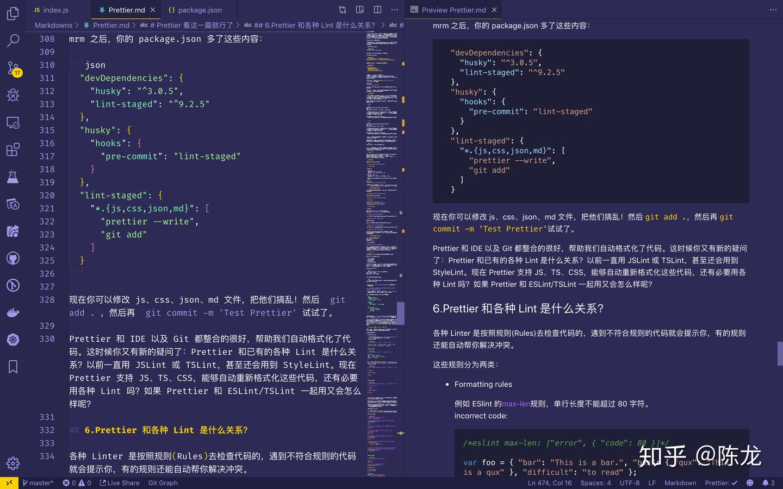
Task: Expand the Prettier.md breadcrumb
Action: coord(111,25)
